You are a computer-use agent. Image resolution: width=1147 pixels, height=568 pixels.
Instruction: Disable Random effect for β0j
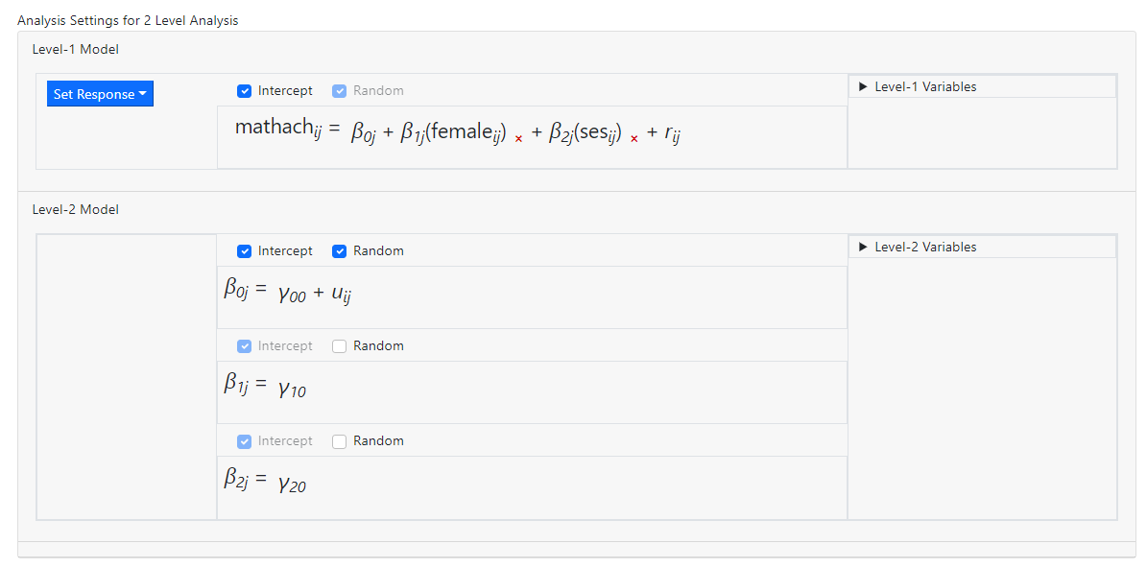(x=339, y=251)
